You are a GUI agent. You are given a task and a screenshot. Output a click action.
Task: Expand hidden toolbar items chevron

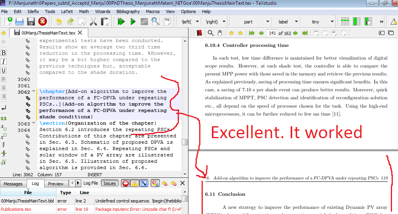coord(381,22)
